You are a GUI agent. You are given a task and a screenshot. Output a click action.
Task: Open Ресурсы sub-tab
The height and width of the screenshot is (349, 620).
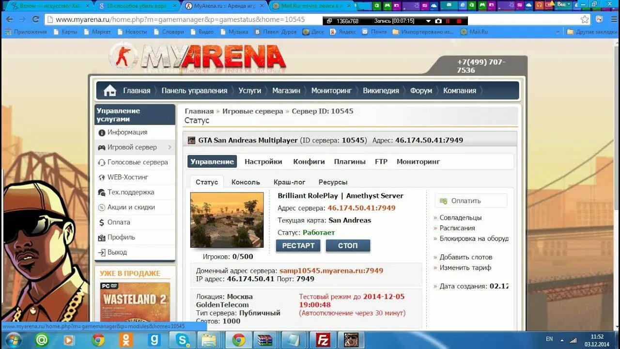(333, 182)
